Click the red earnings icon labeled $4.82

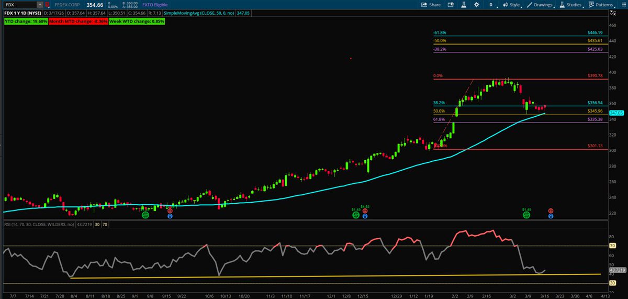tap(365, 211)
